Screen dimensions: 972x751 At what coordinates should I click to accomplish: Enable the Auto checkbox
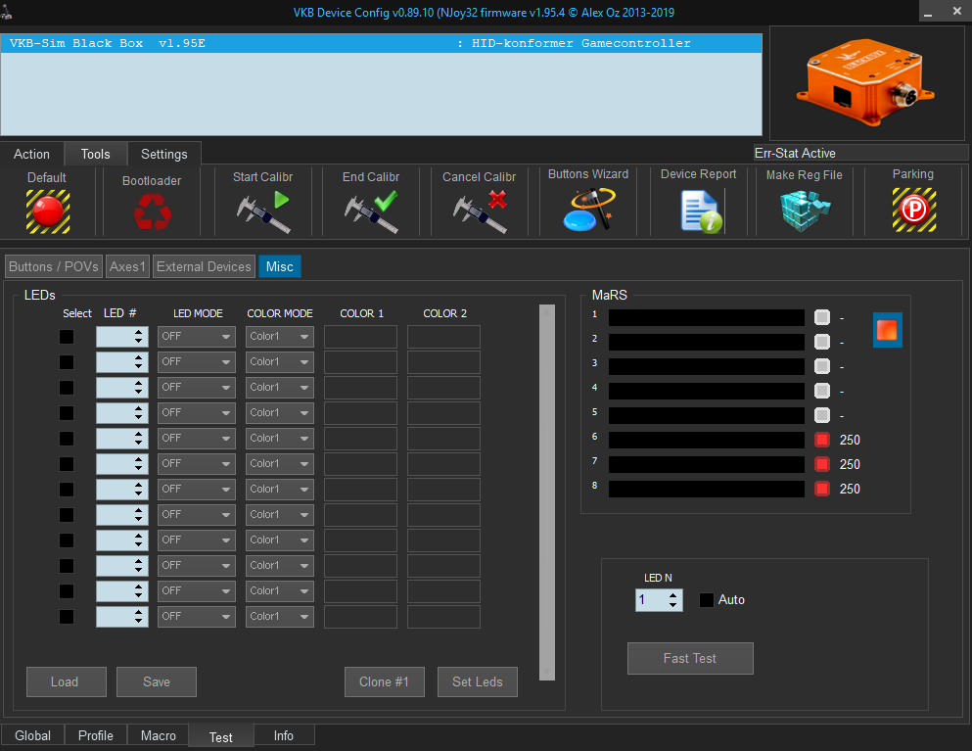click(706, 599)
